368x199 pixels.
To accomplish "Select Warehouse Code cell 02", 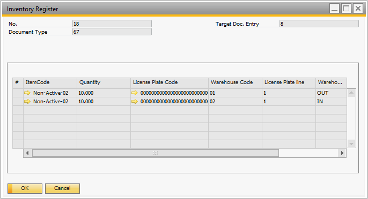I will click(x=235, y=102).
